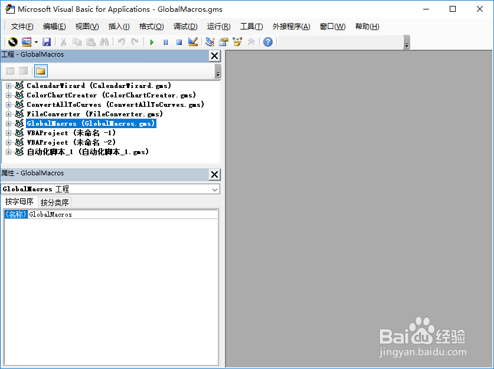Edit the GlobalMacros name property value
This screenshot has width=494, height=369.
tap(123, 214)
